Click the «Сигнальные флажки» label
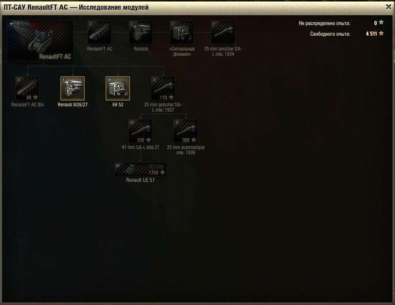The image size is (395, 305). point(182,51)
